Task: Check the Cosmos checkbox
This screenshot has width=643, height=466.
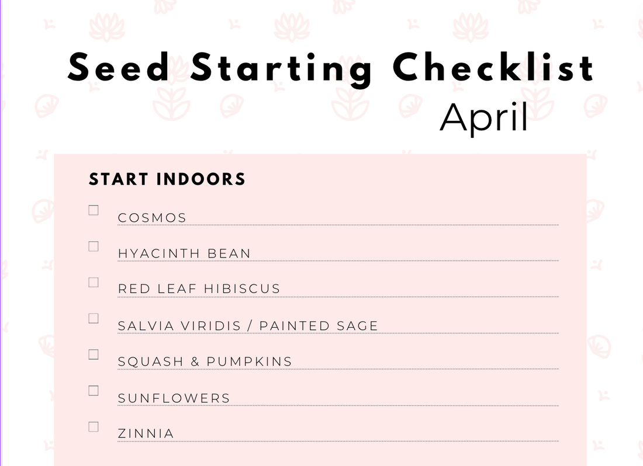Action: point(94,210)
